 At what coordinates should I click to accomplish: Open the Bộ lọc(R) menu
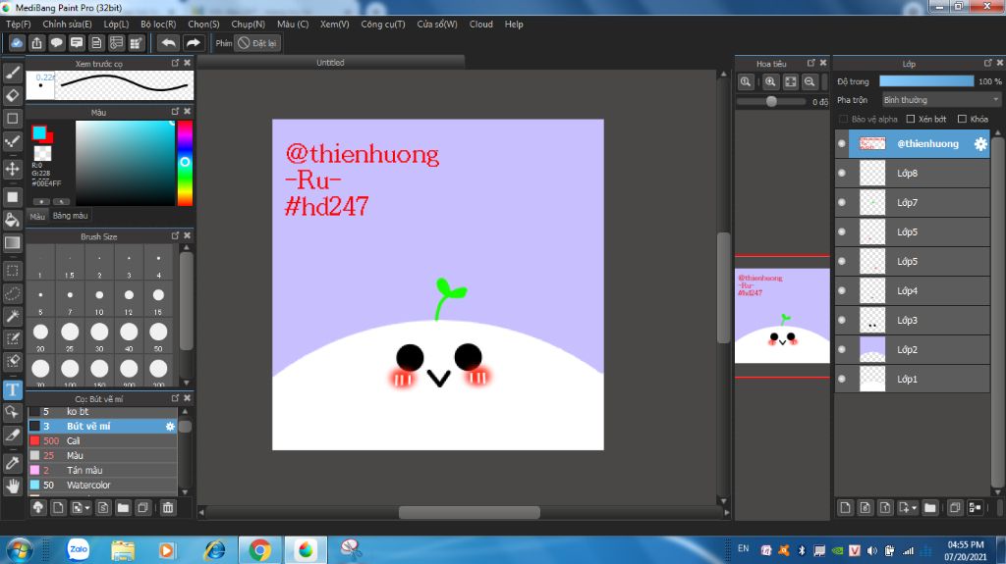(158, 25)
